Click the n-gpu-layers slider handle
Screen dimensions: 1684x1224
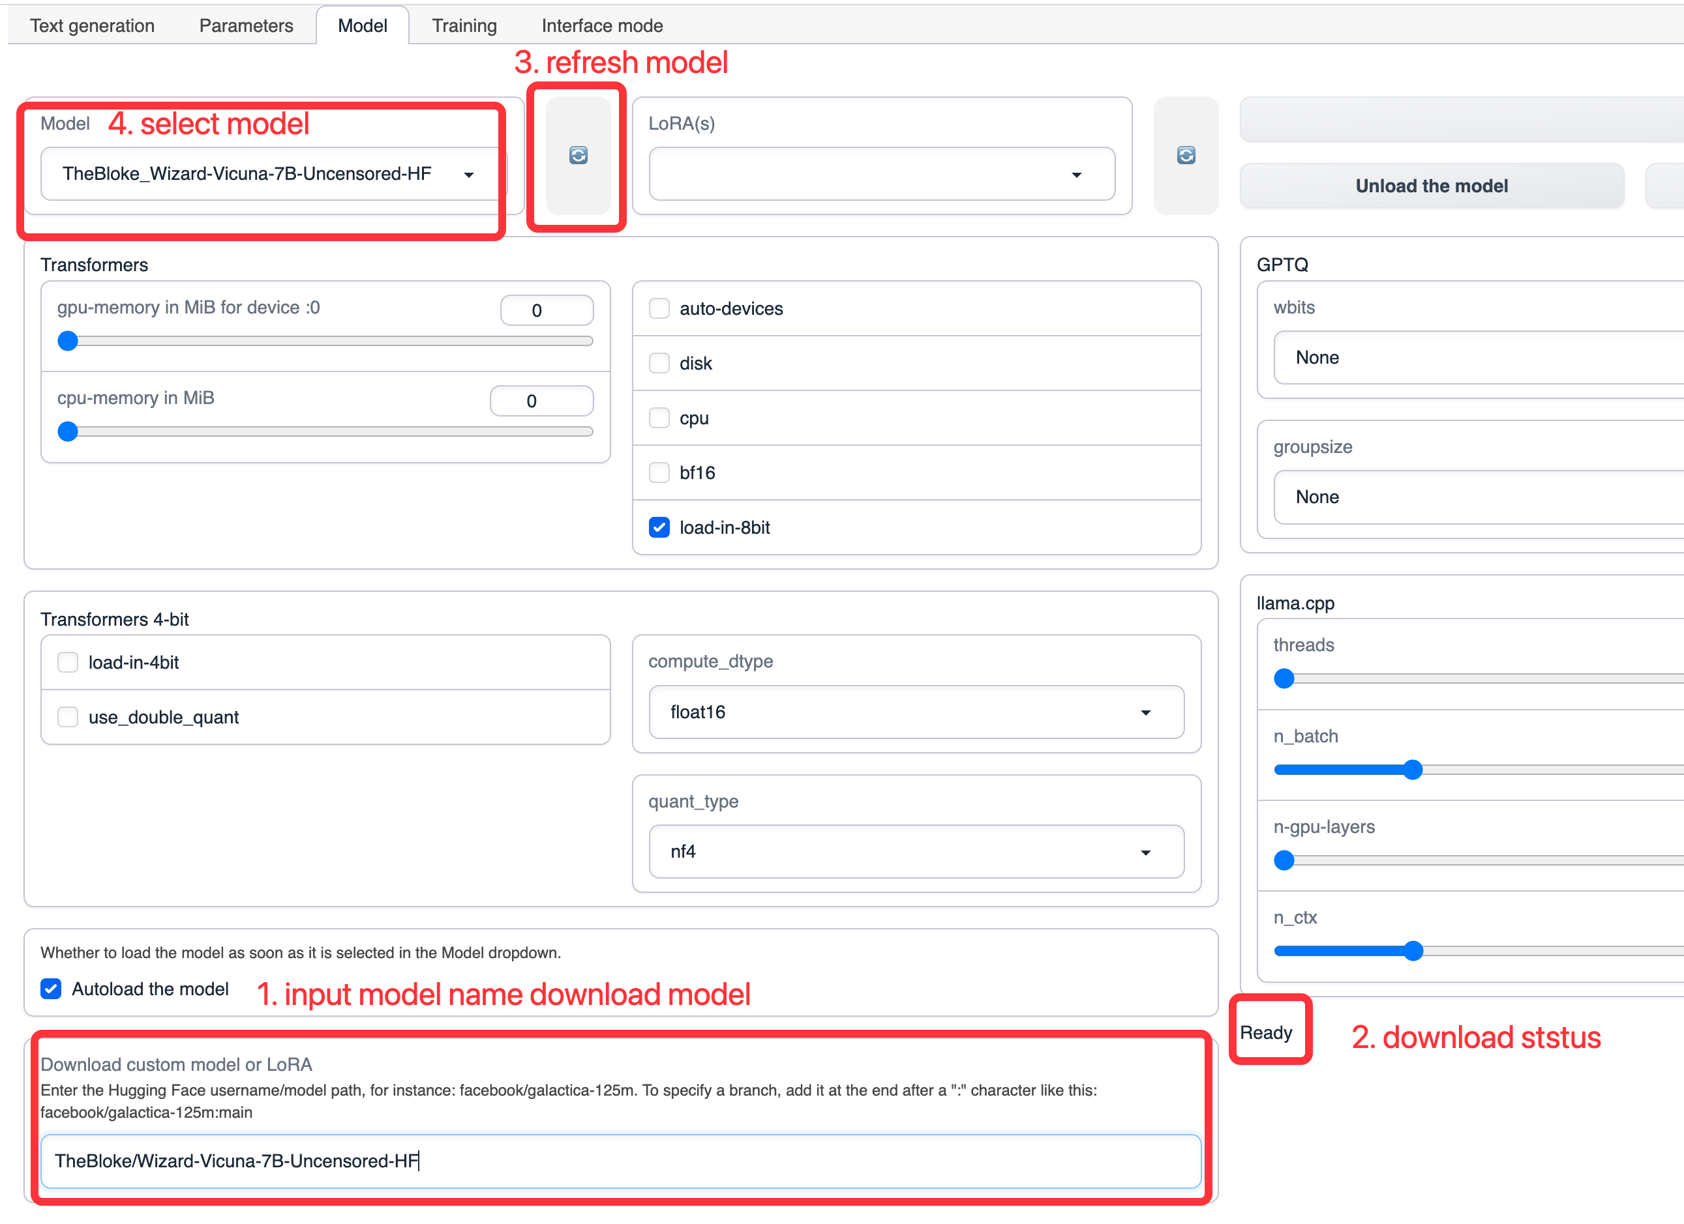click(x=1284, y=860)
